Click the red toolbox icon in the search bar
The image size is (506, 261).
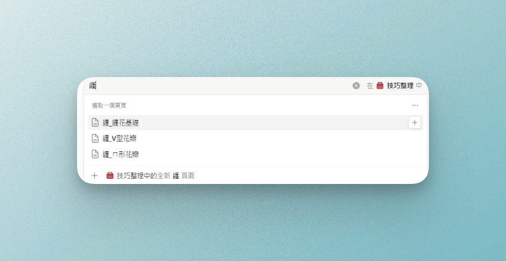(x=379, y=86)
